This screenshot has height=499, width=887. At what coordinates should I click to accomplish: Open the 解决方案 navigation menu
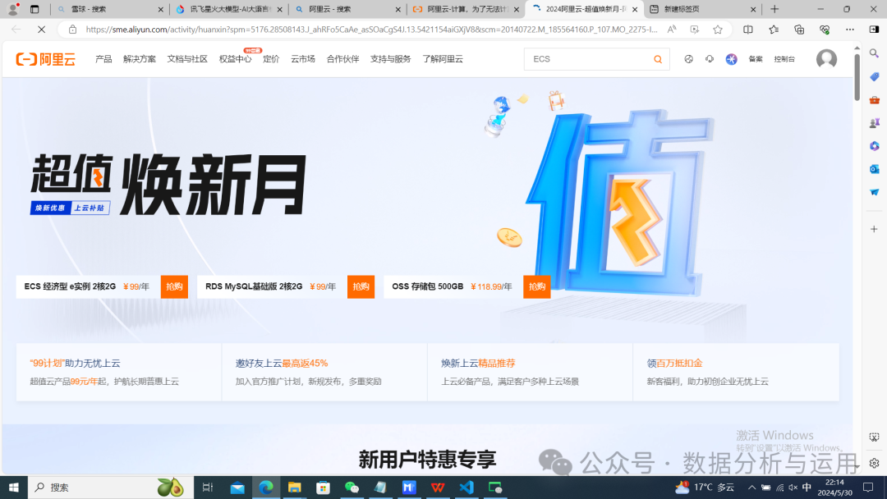(139, 59)
